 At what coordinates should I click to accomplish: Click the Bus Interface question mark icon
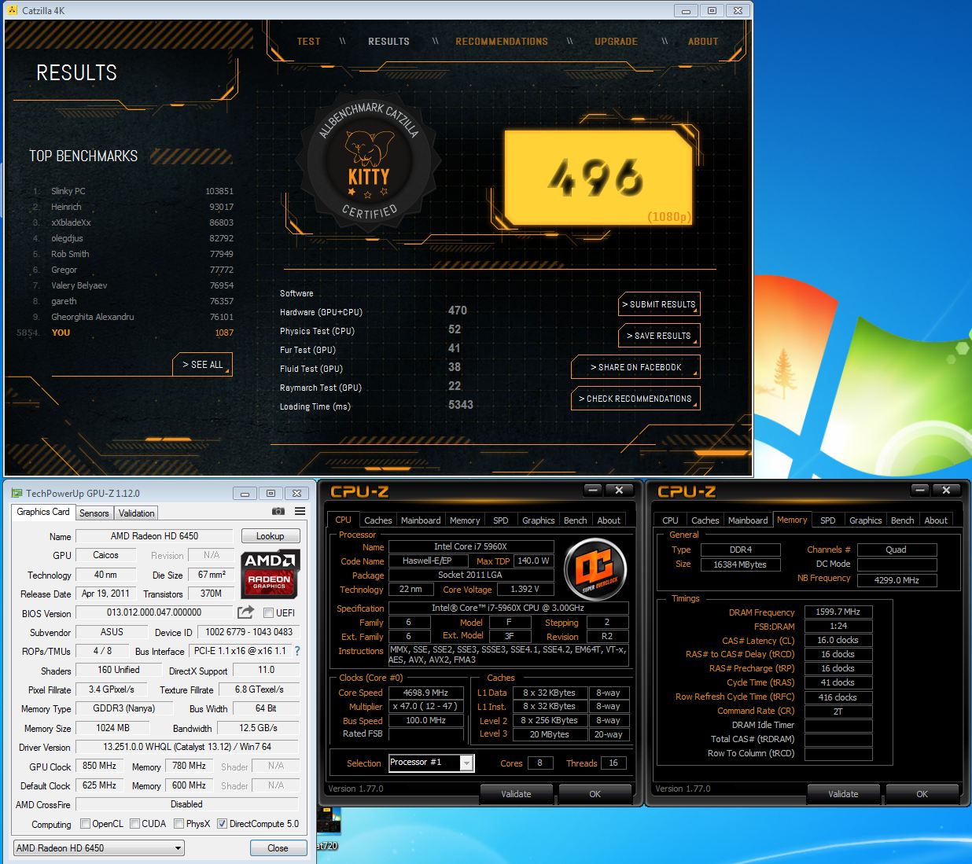(297, 651)
